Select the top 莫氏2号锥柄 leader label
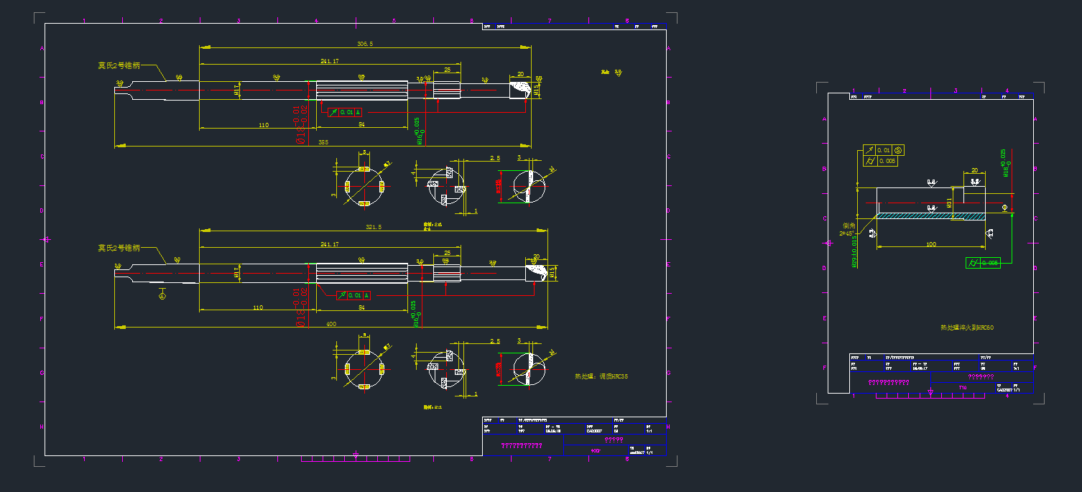 [x=119, y=65]
